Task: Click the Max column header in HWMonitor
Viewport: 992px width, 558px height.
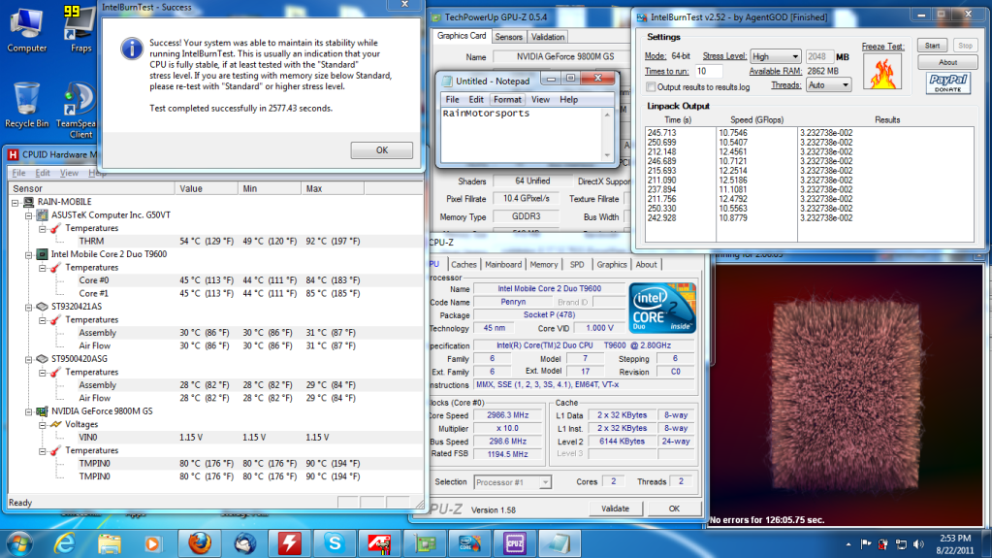Action: pyautogui.click(x=333, y=188)
